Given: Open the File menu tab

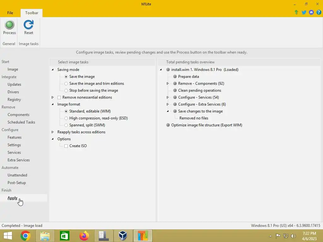Looking at the screenshot, I should (10, 13).
